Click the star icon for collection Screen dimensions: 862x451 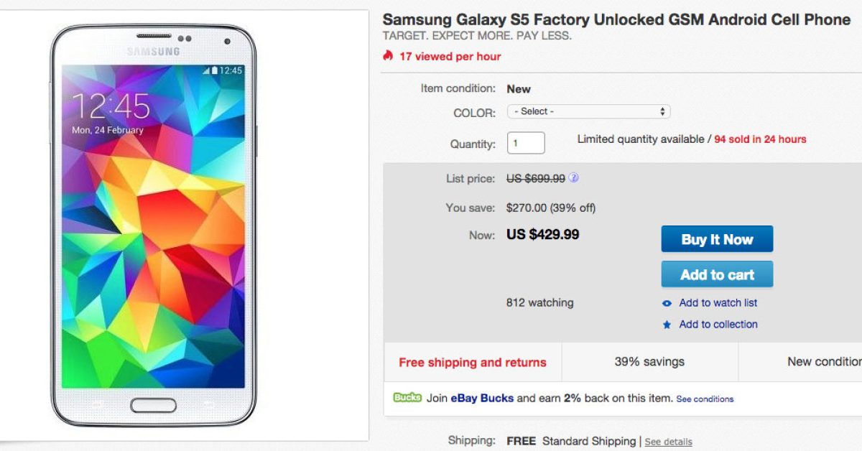(667, 325)
